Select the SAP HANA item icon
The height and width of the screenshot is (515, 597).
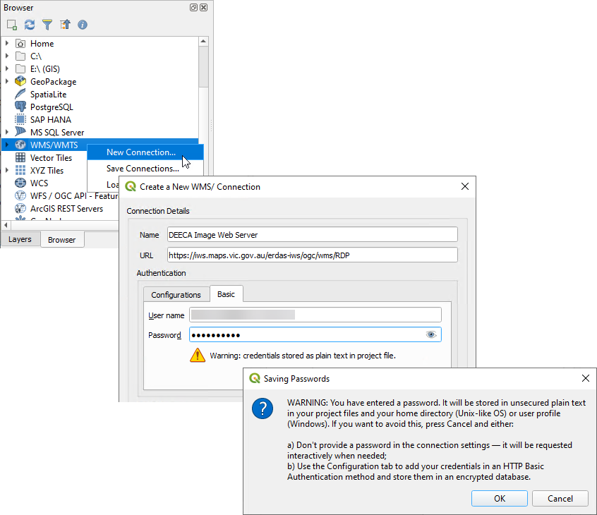20,120
